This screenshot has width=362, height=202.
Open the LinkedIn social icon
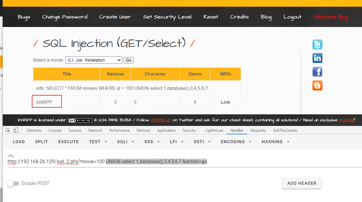317,58
